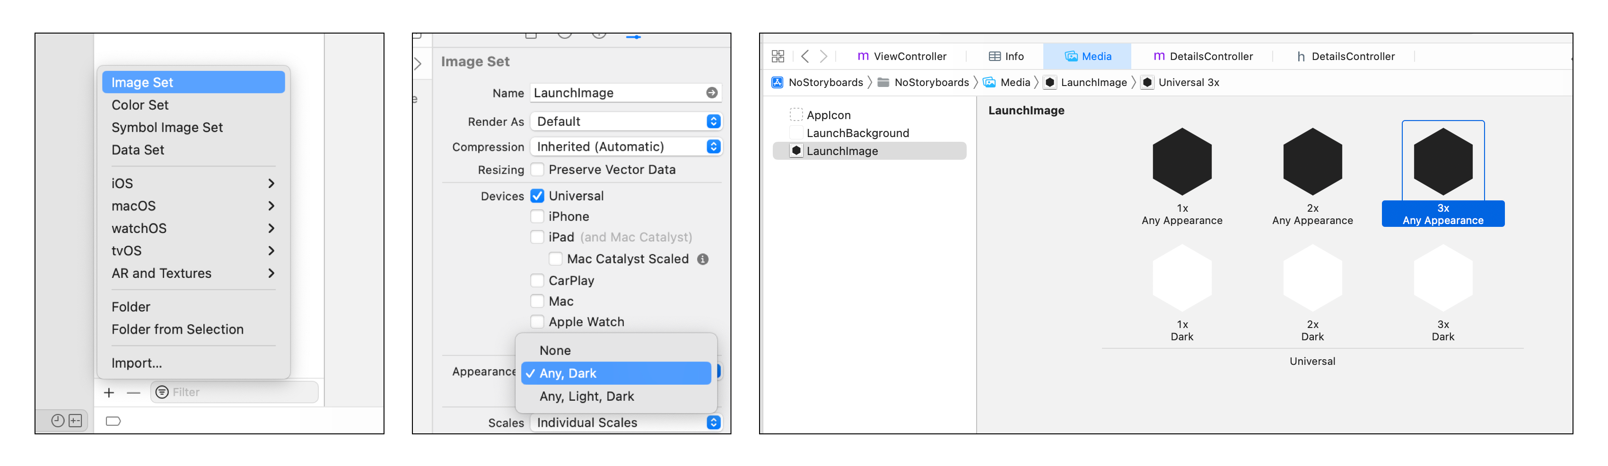The height and width of the screenshot is (466, 1608).
Task: Click the plus add asset button
Action: pos(109,392)
